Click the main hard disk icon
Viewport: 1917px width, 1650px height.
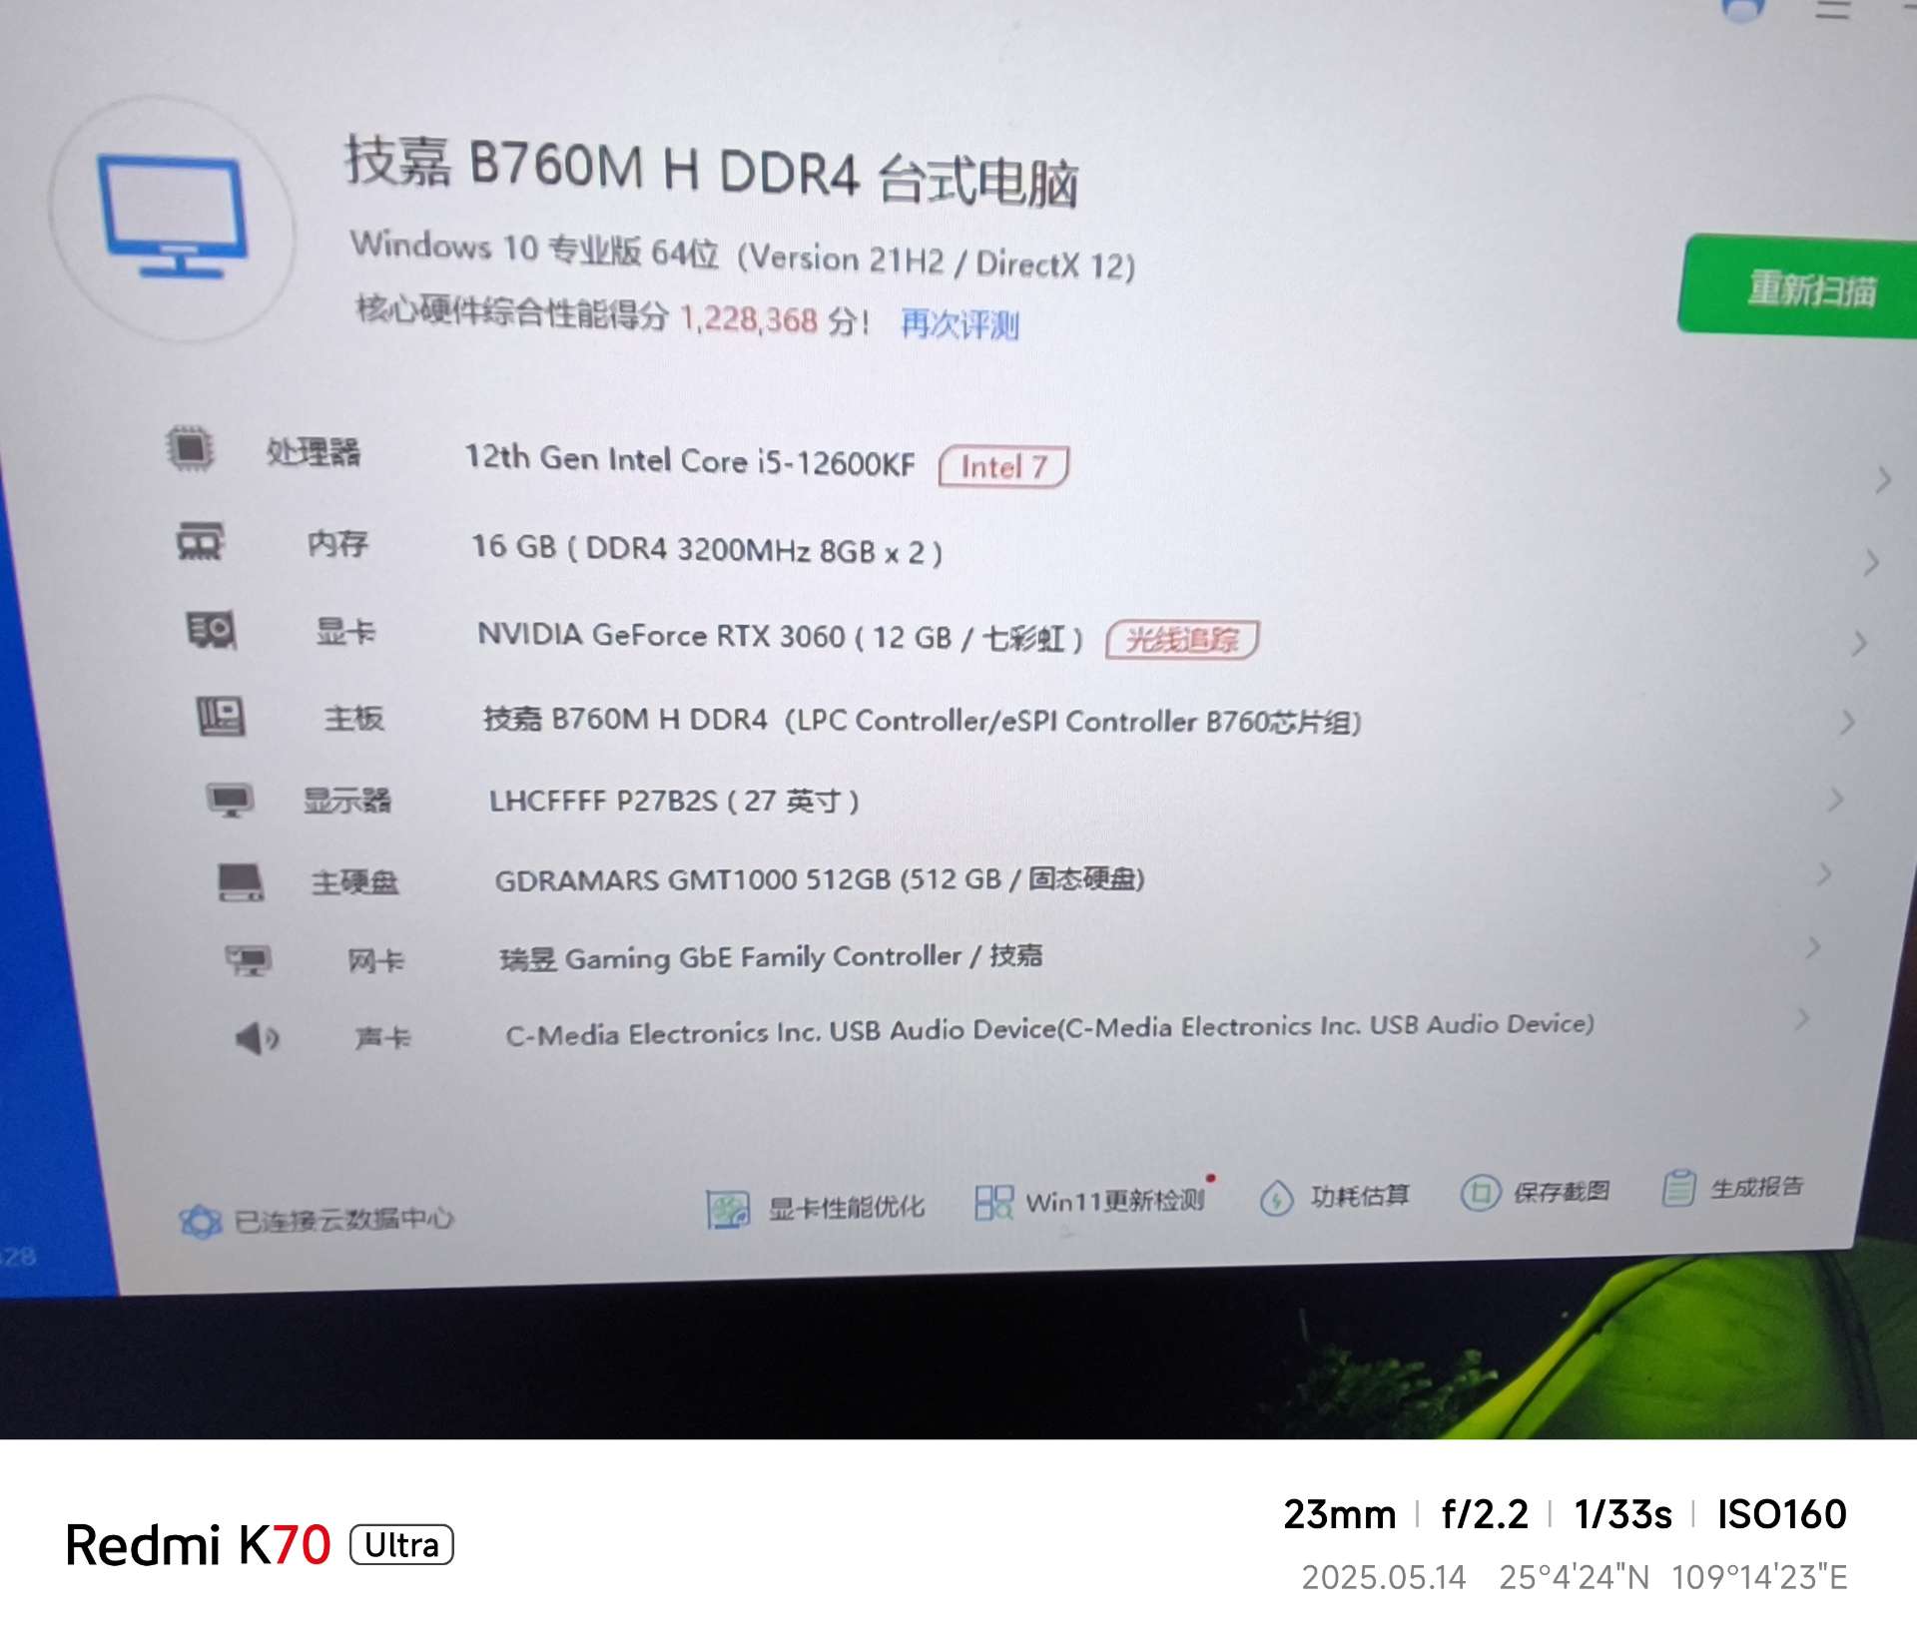tap(241, 882)
